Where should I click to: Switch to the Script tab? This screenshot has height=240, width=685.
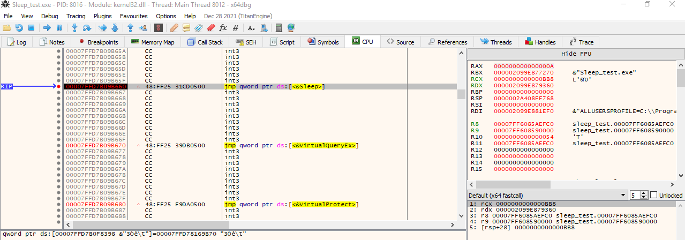point(282,42)
